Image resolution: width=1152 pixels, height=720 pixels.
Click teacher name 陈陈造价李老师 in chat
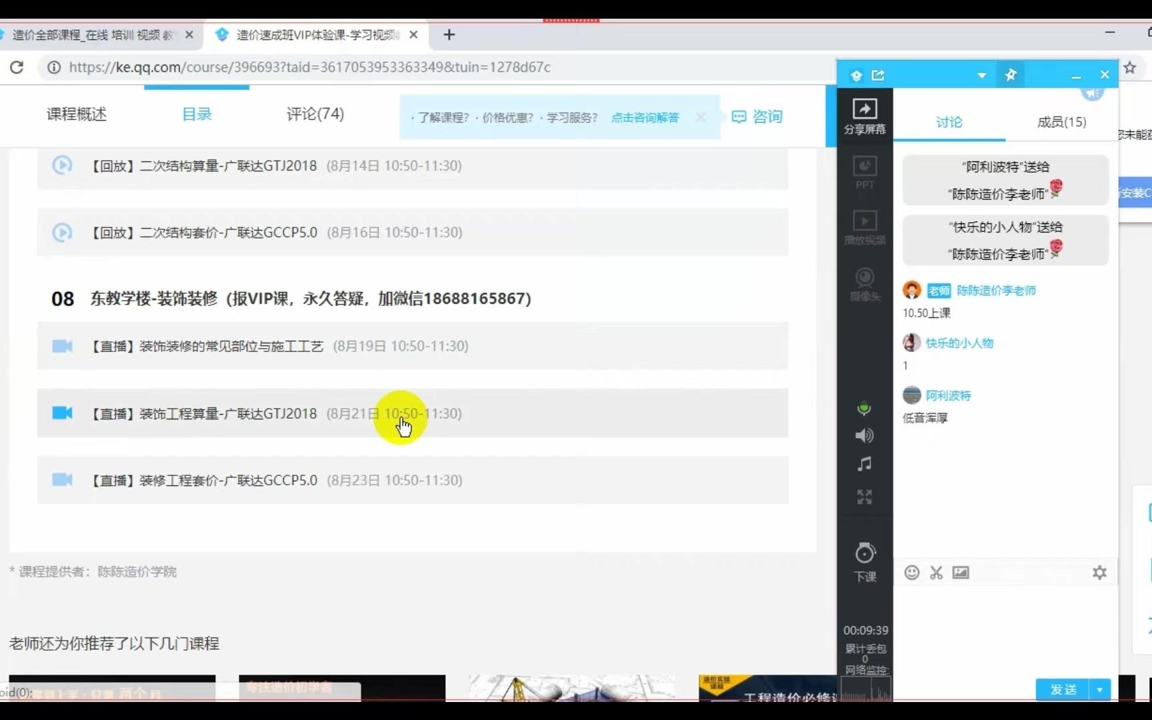click(996, 291)
